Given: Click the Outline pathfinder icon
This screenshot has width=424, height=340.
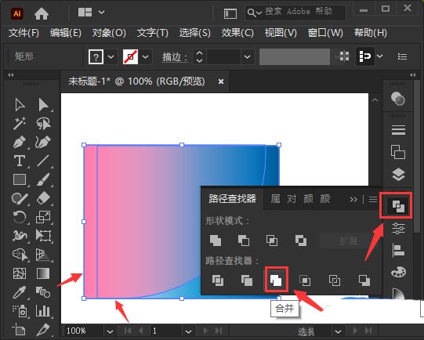Looking at the screenshot, I should 335,280.
